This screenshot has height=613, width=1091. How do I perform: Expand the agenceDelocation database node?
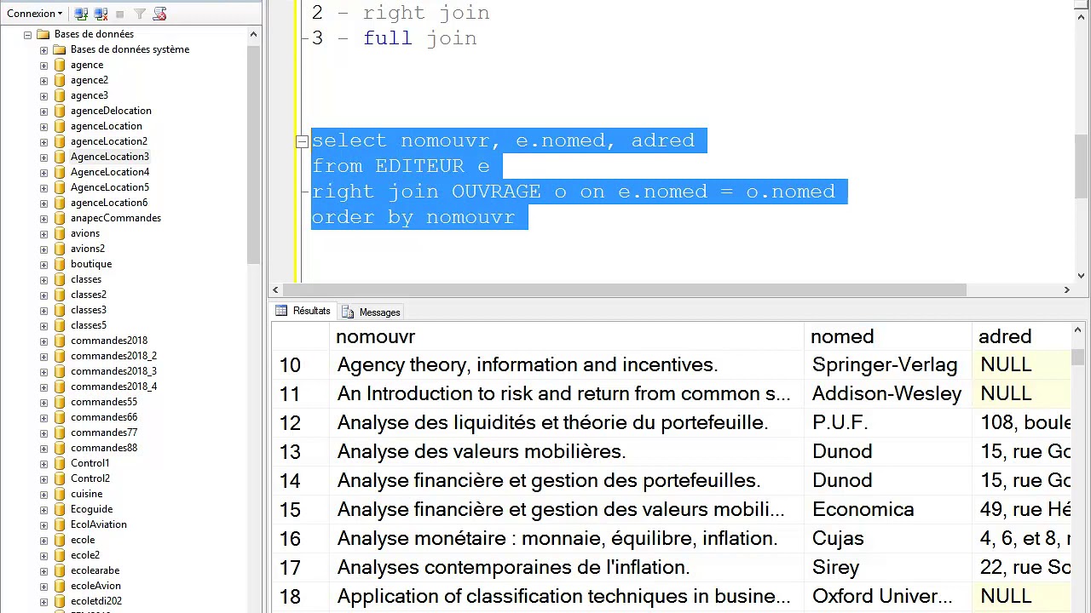(43, 111)
